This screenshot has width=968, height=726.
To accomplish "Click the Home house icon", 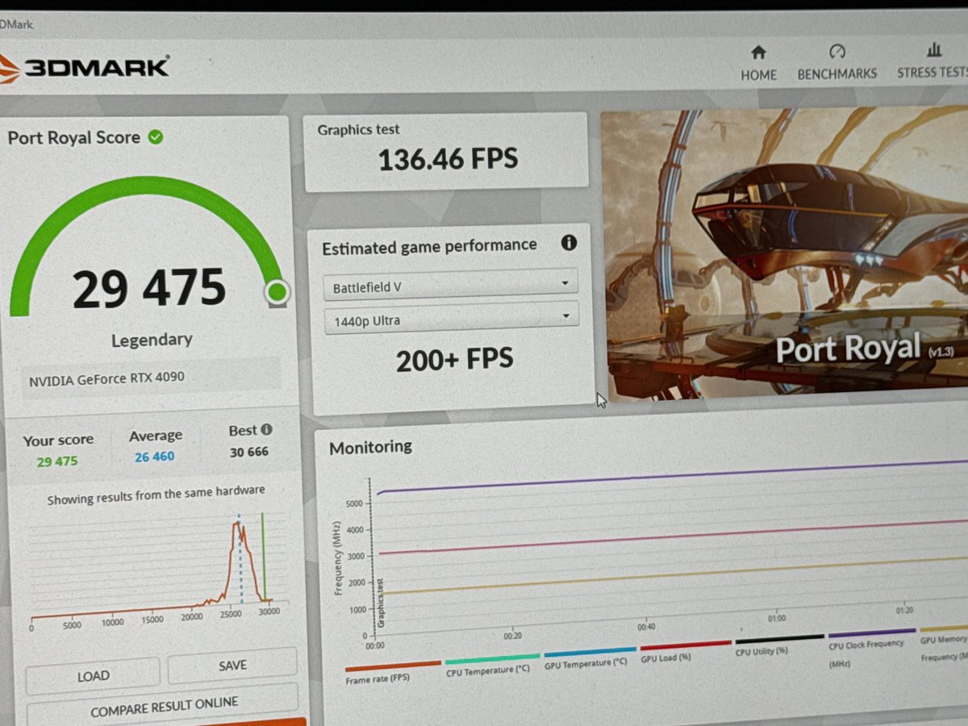I will [x=758, y=52].
